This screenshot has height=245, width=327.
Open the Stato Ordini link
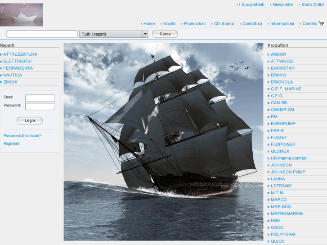point(313,4)
